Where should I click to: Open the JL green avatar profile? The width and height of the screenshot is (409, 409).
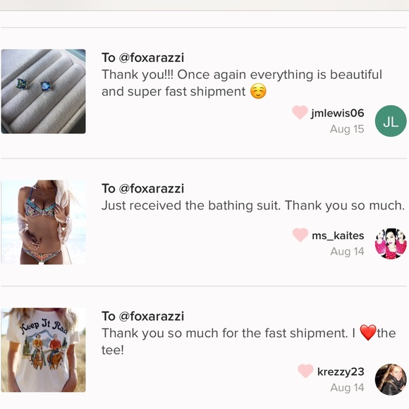point(391,121)
